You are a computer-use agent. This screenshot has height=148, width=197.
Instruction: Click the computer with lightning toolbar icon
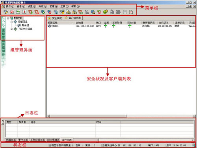[x=6, y=12]
